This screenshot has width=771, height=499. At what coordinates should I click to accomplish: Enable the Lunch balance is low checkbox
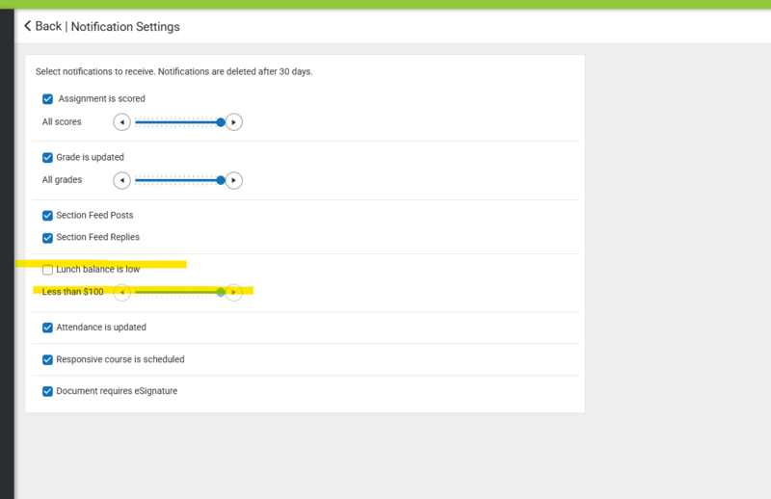click(47, 270)
